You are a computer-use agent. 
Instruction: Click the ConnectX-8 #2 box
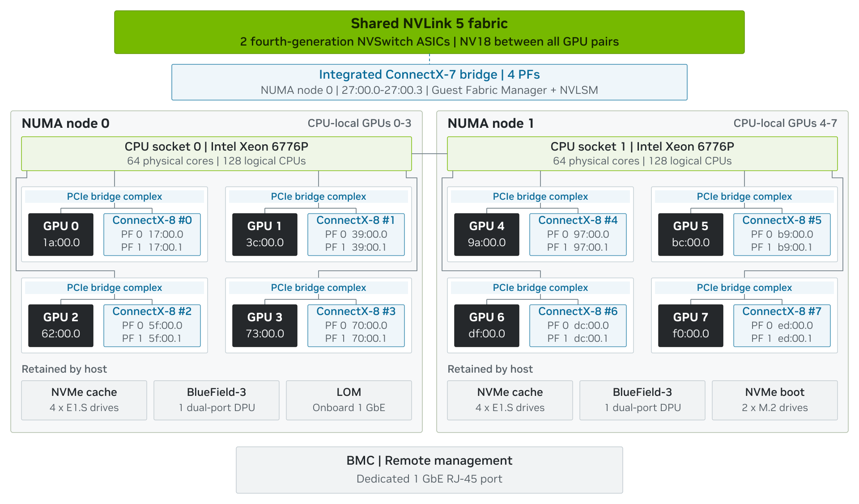pos(152,326)
